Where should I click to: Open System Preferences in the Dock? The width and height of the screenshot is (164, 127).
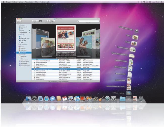tap(113, 99)
